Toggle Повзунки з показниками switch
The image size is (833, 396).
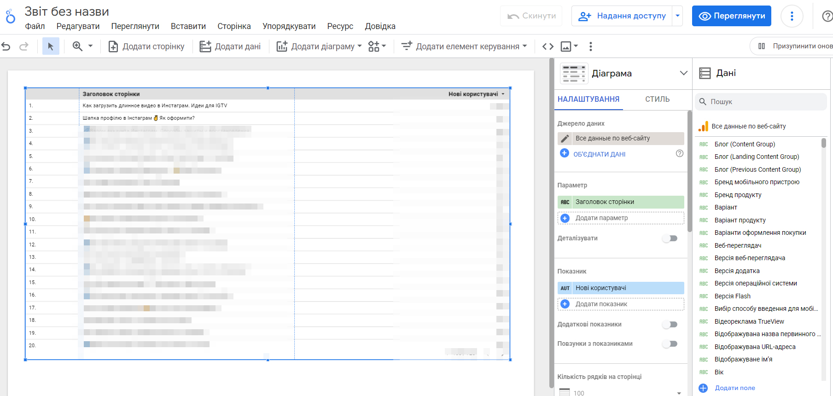[670, 344]
